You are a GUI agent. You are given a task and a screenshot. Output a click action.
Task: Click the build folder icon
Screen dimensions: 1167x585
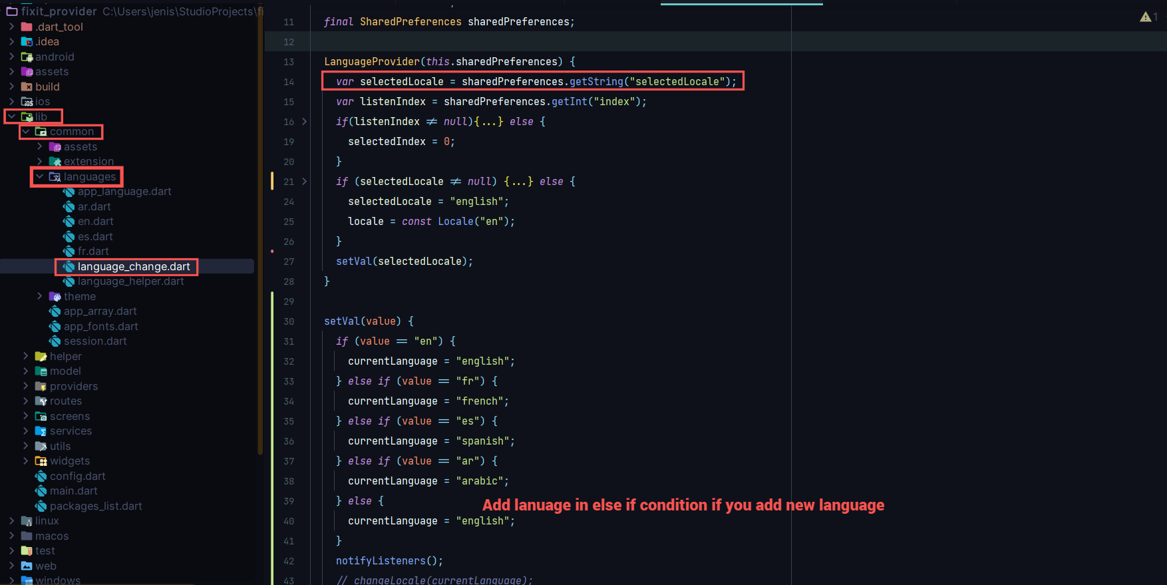click(27, 87)
